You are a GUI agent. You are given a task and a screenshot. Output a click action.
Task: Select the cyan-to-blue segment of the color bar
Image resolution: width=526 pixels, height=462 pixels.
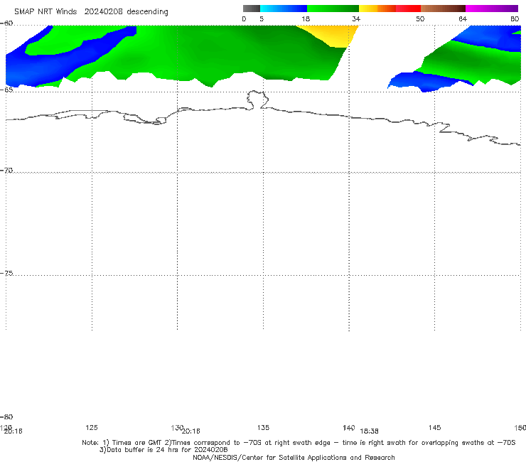[284, 9]
